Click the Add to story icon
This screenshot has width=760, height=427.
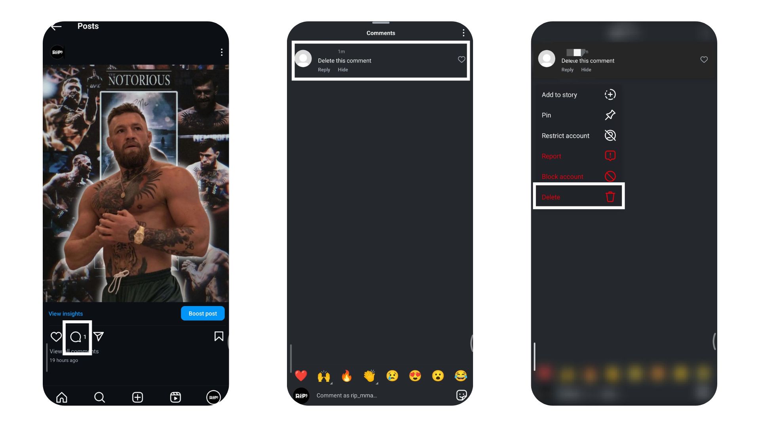click(x=609, y=94)
